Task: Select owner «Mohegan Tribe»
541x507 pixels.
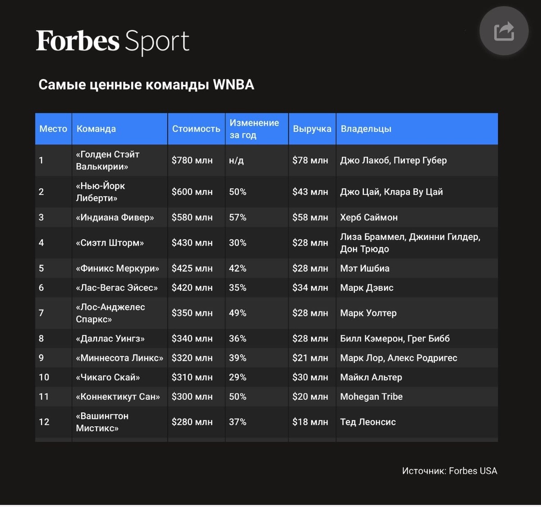Action: click(x=371, y=397)
